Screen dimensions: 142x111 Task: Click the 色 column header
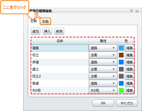click(126, 41)
